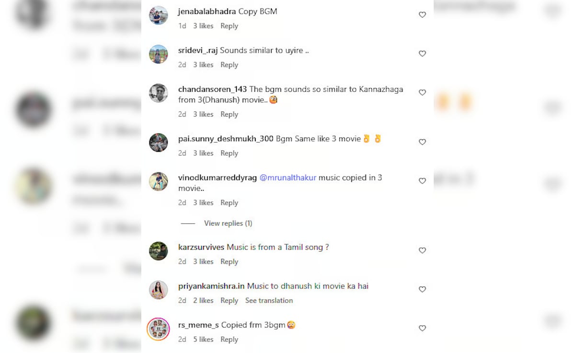View karzsurvives profile via username
This screenshot has height=353, width=575.
click(201, 247)
